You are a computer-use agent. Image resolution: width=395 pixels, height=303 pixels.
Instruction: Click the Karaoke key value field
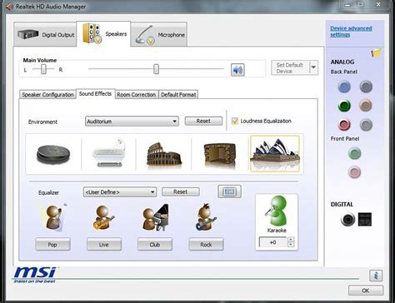pos(273,242)
